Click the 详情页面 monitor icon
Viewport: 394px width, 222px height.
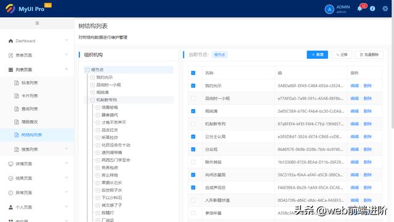10,164
